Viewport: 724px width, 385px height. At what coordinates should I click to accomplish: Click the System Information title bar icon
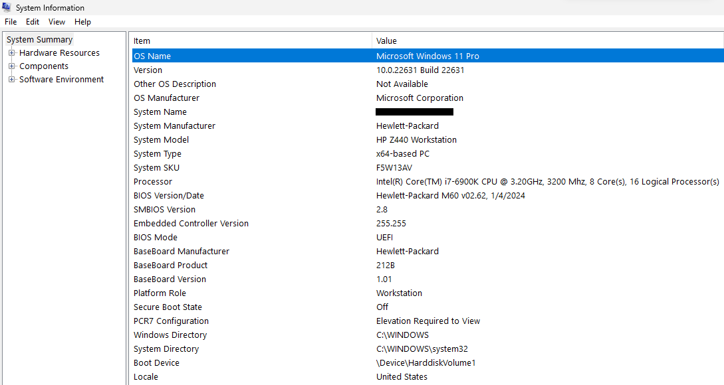(x=7, y=7)
